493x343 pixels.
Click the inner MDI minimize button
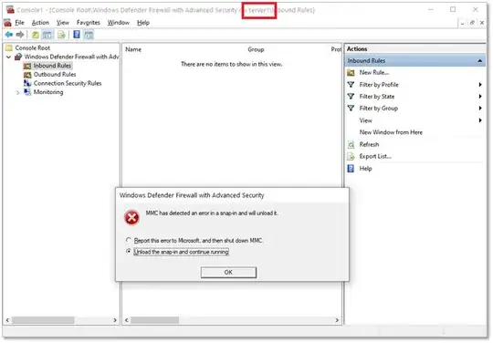pyautogui.click(x=462, y=23)
